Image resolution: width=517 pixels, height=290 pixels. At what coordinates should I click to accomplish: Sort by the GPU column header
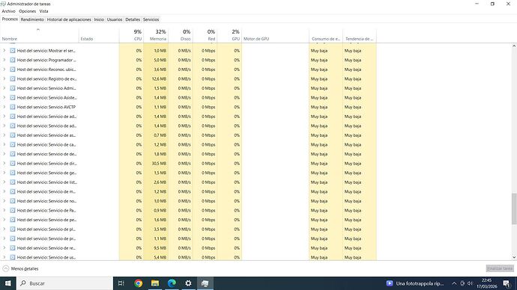pyautogui.click(x=229, y=35)
